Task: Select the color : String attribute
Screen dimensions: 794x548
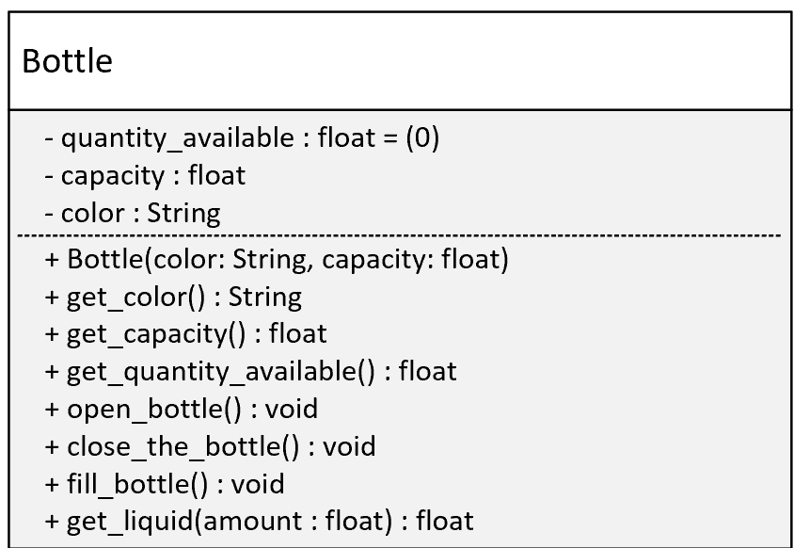Action: tap(133, 213)
